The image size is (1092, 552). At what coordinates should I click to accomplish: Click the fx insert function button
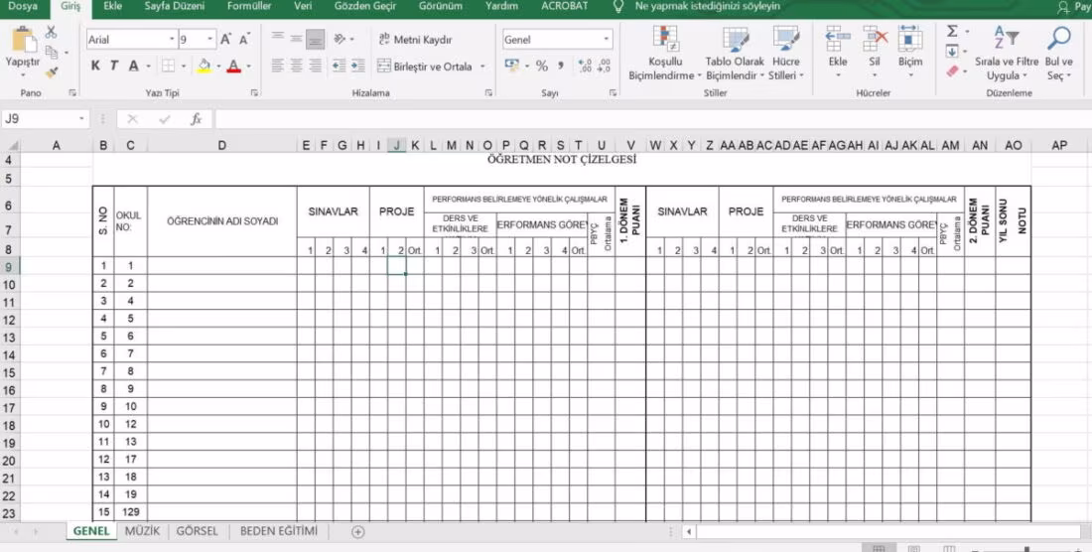click(x=197, y=120)
